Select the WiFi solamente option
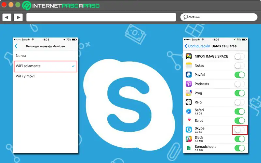Screen dimensions: 261x163 click(45, 66)
